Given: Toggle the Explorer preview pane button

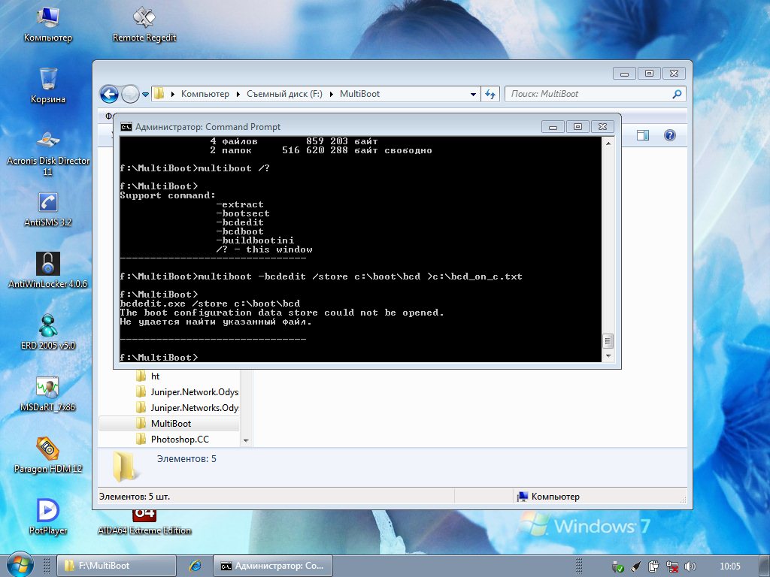Looking at the screenshot, I should tap(643, 135).
